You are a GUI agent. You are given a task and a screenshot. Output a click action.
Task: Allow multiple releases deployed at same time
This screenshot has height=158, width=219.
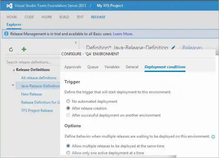point(68,146)
